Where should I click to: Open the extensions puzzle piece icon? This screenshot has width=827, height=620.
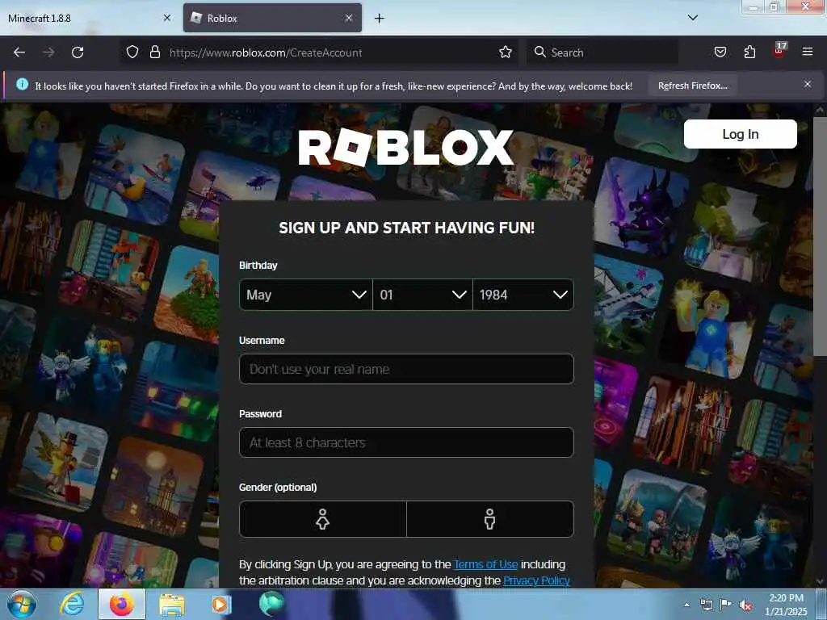click(749, 52)
